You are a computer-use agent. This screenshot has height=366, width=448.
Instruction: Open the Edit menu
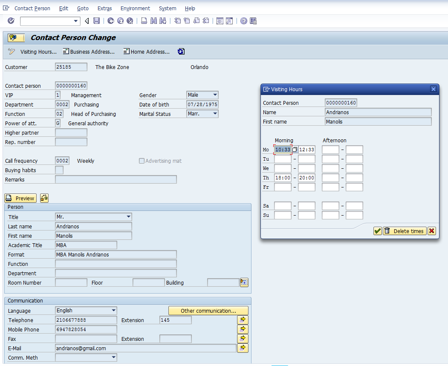pos(64,8)
